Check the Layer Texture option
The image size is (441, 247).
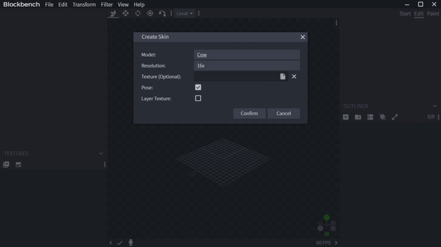pyautogui.click(x=198, y=98)
